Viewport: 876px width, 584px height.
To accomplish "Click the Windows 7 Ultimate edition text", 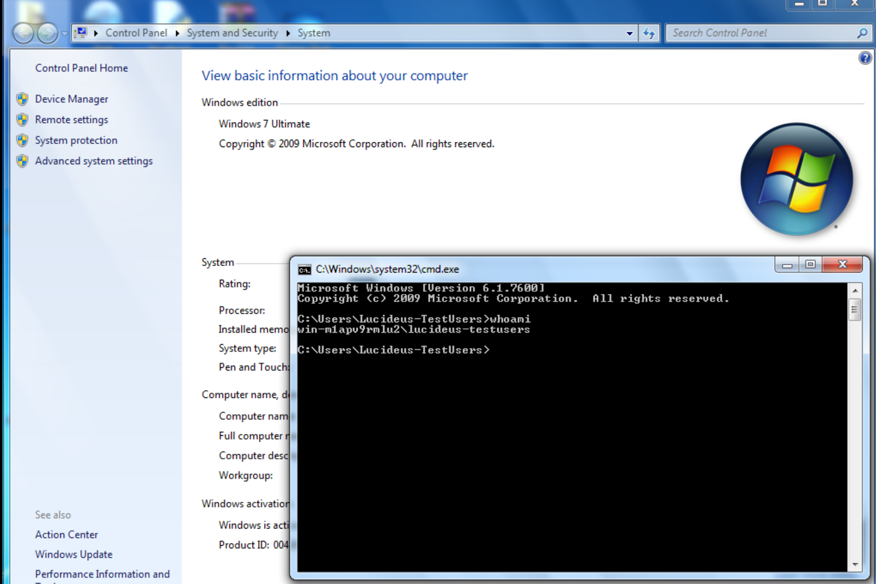I will click(x=264, y=124).
